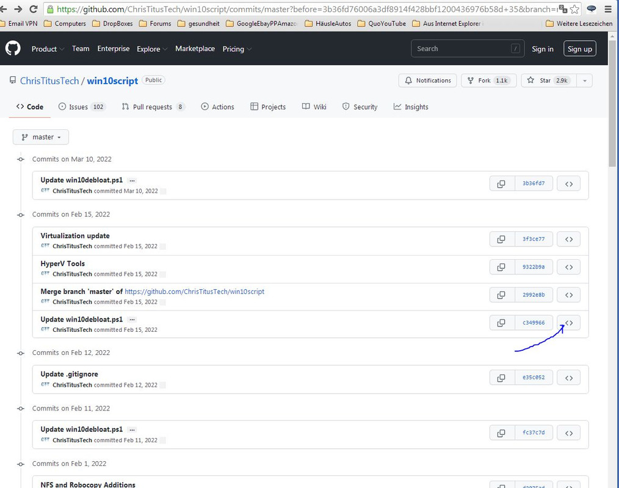Copy full SHA for commit e35c052
The width and height of the screenshot is (619, 488).
click(x=502, y=378)
